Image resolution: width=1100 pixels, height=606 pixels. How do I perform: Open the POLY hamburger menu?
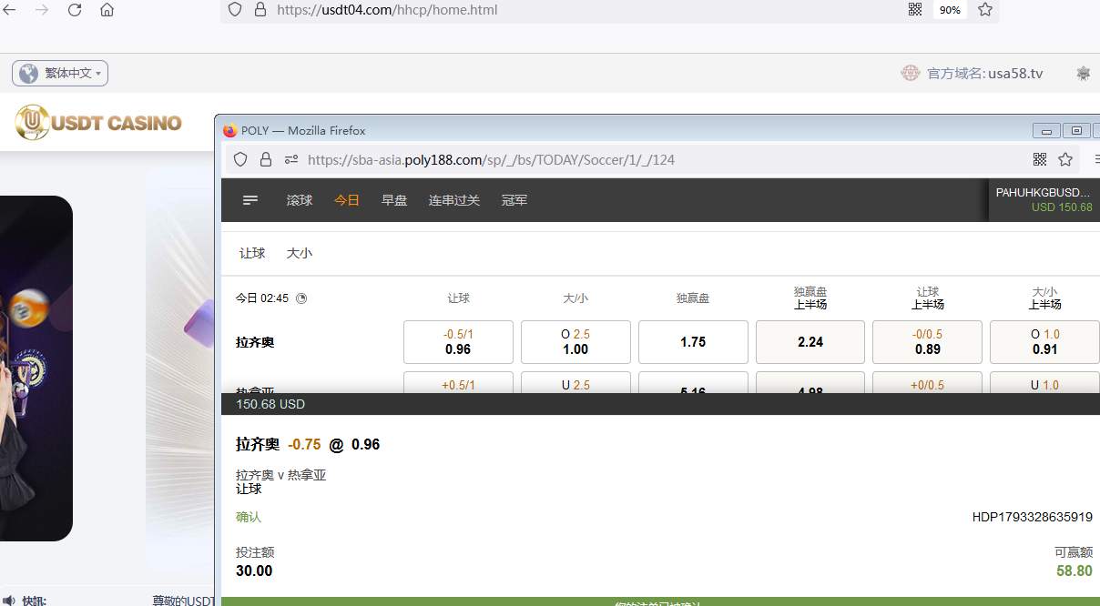point(250,200)
